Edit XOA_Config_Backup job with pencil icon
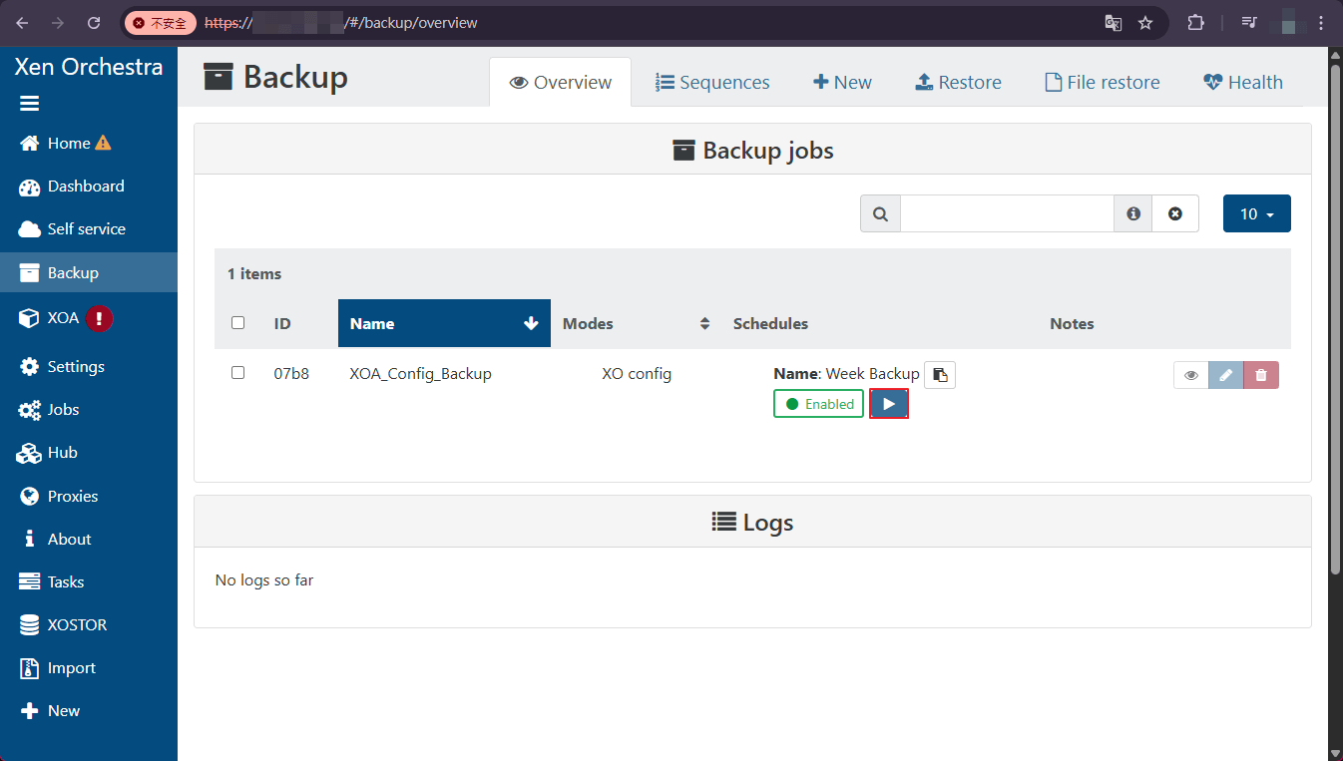The image size is (1343, 761). click(x=1225, y=375)
